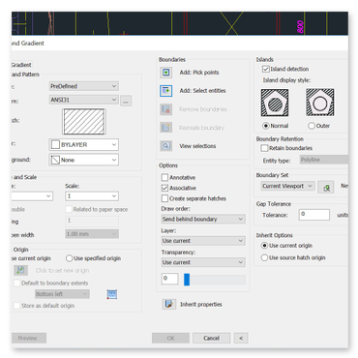Enable the Annotative option
Image resolution: width=358 pixels, height=358 pixels.
pos(164,177)
